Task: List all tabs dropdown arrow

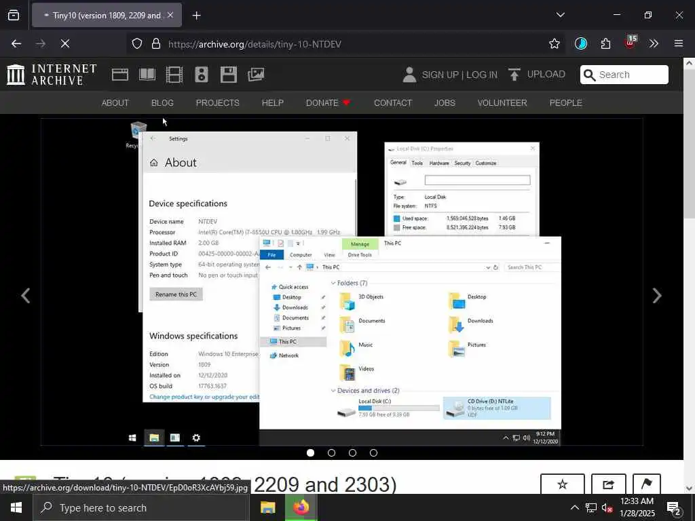Action: [560, 15]
